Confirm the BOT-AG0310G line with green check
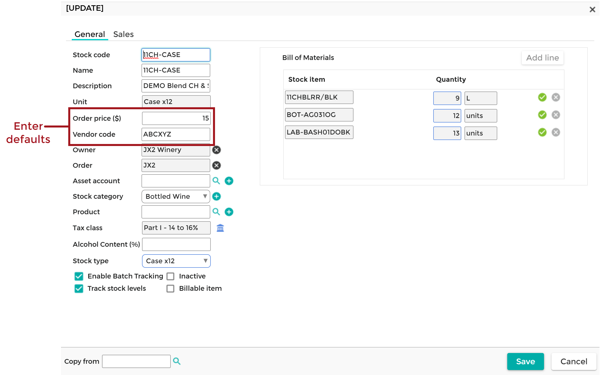 tap(542, 115)
